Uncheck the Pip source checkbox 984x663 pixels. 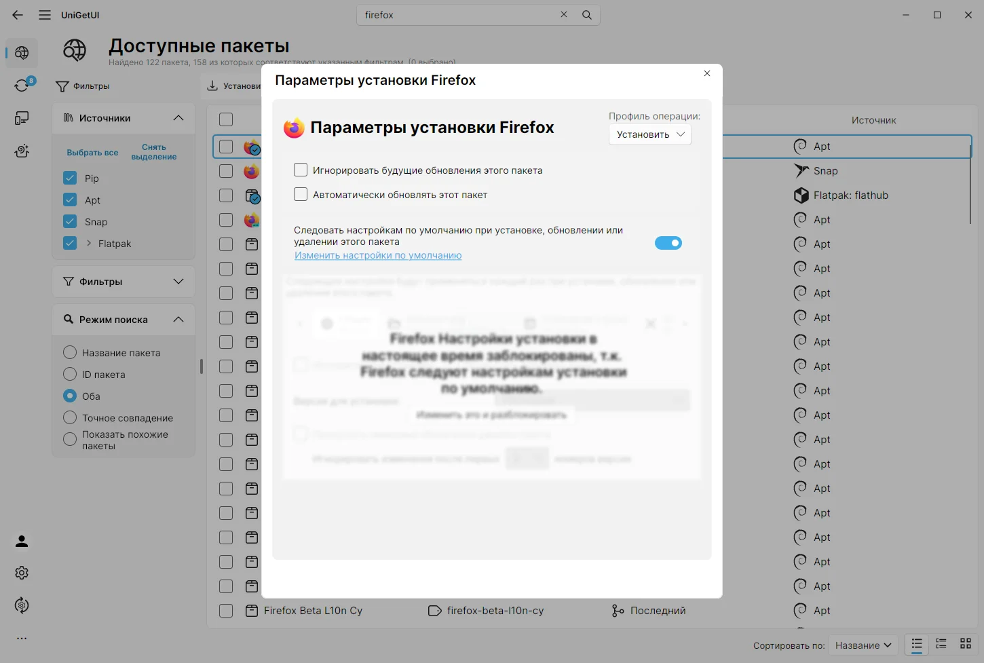pyautogui.click(x=70, y=178)
